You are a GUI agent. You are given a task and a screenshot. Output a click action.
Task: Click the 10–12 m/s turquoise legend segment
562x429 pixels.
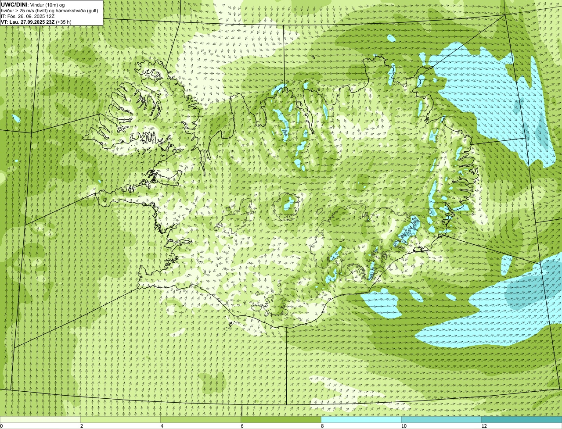[441, 420]
